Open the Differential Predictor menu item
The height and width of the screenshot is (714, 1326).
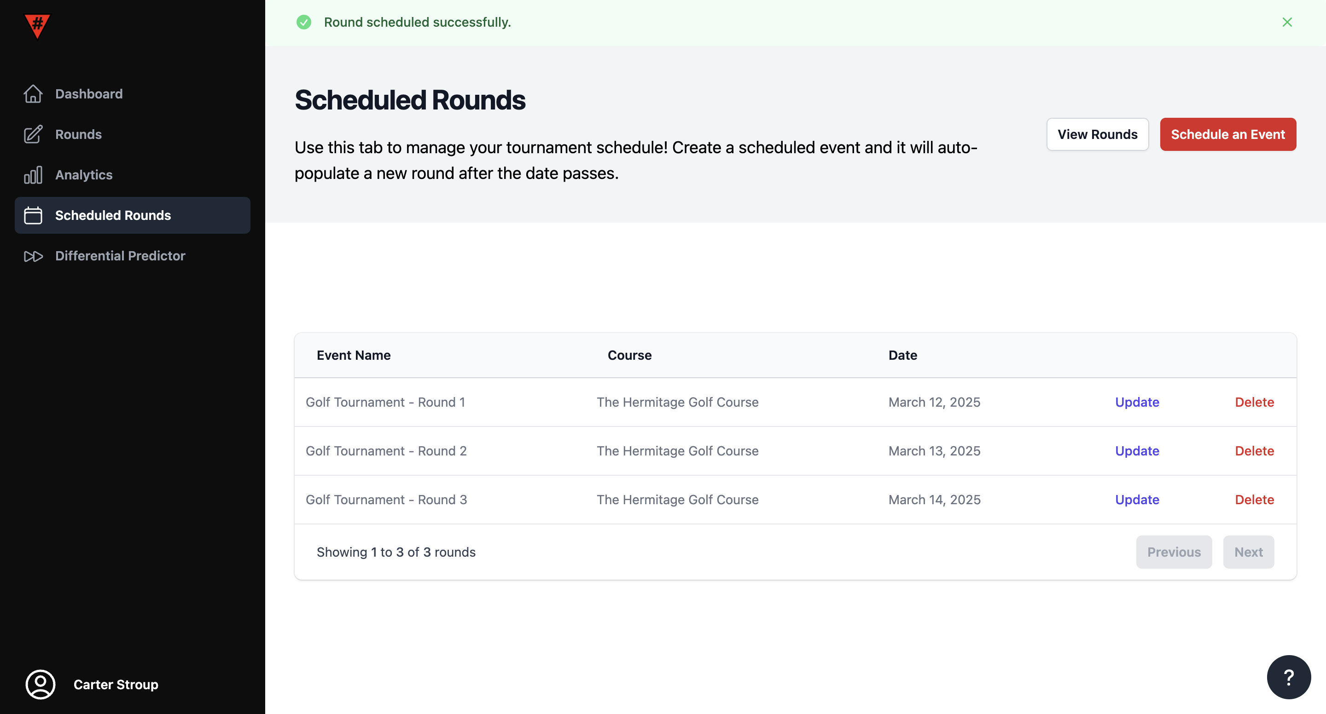[120, 256]
